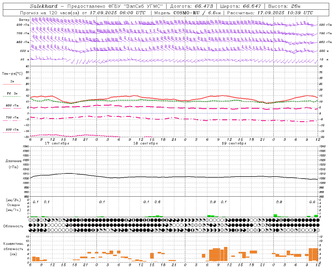
Task: Click the 'Salekhard' station title
Action: [44, 6]
